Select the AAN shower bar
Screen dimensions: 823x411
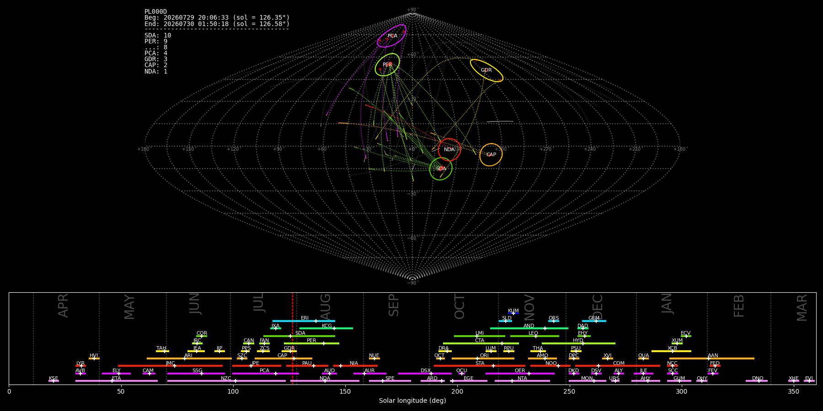click(x=712, y=358)
